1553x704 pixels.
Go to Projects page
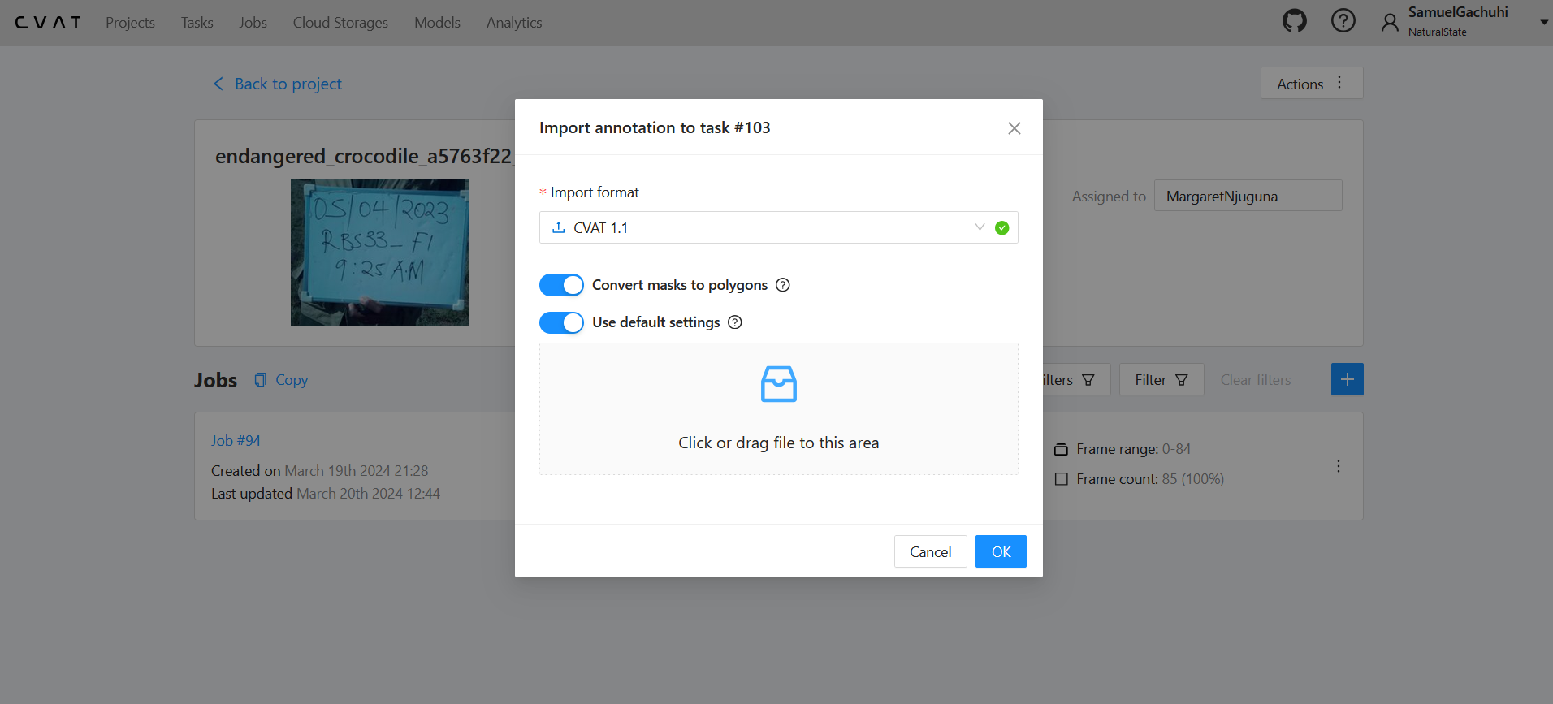130,23
